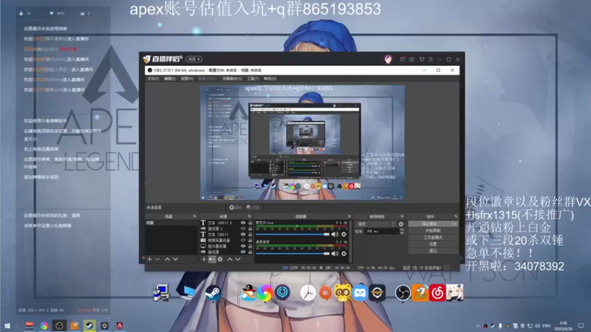Pop out the Sources dock panel
The width and height of the screenshot is (591, 332).
click(250, 216)
